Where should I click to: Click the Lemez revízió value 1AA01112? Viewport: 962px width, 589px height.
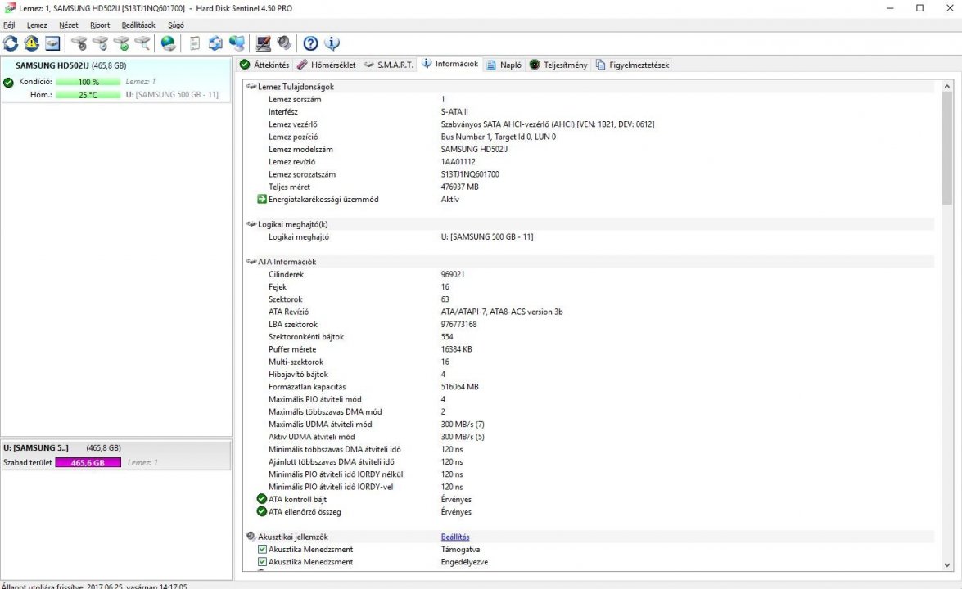(458, 162)
